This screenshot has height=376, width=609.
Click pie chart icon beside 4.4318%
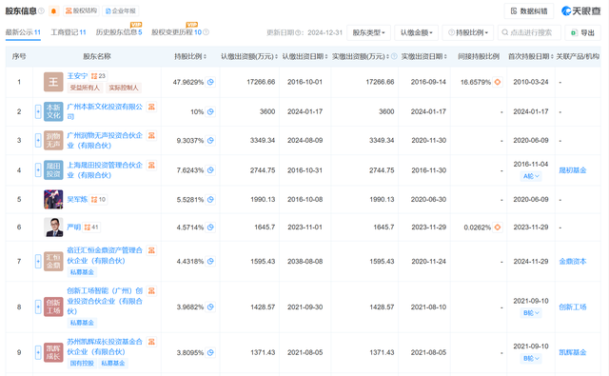coord(210,262)
